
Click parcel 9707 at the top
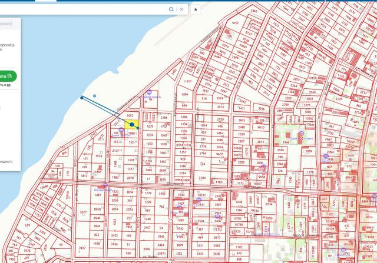tap(236, 23)
